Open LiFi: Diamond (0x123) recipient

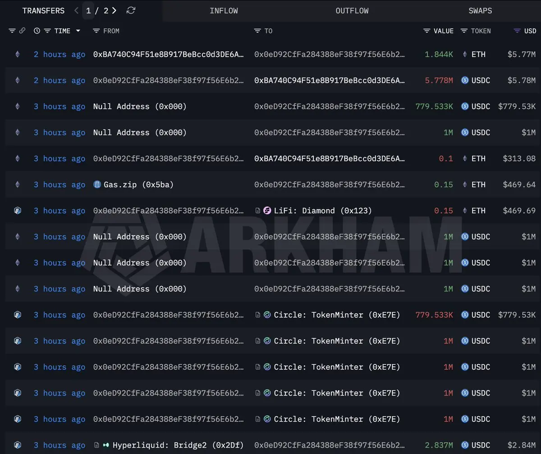click(323, 211)
